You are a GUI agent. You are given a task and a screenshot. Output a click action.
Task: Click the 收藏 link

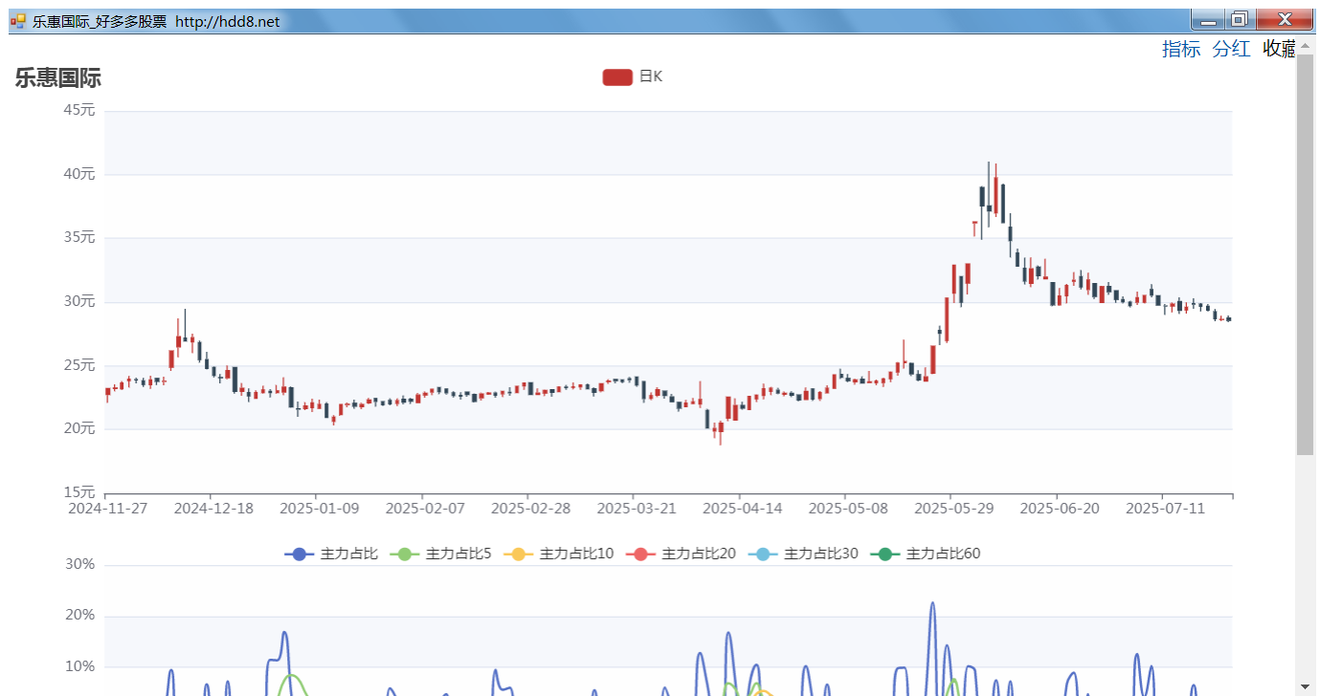pos(1279,49)
